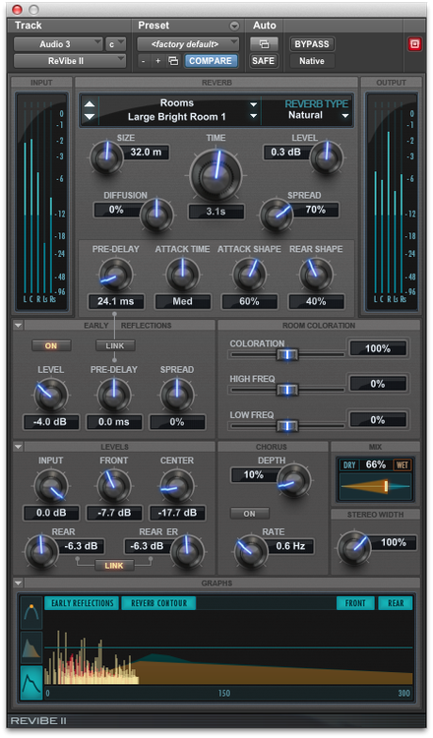Click next preset plus button
This screenshot has height=738, width=433.
[x=157, y=61]
